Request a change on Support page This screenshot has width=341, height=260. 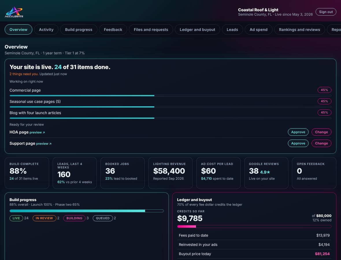coord(321,143)
